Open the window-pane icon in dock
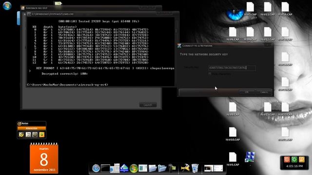The width and height of the screenshot is (312, 175). pyautogui.click(x=143, y=168)
